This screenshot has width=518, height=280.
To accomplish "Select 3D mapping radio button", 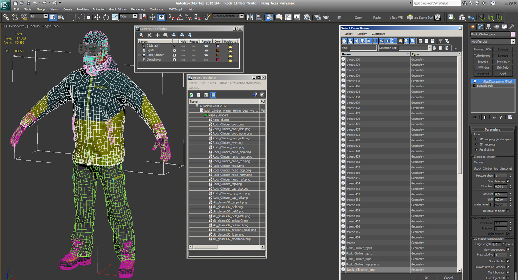I will tap(476, 144).
